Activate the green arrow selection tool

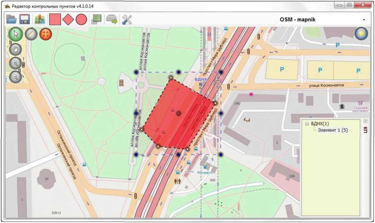(16, 34)
